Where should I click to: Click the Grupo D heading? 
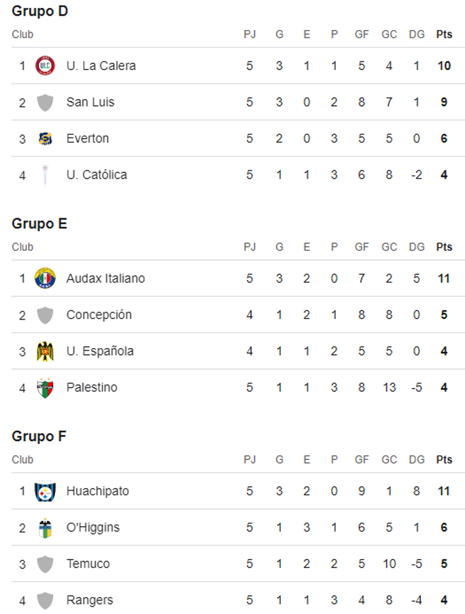40,11
